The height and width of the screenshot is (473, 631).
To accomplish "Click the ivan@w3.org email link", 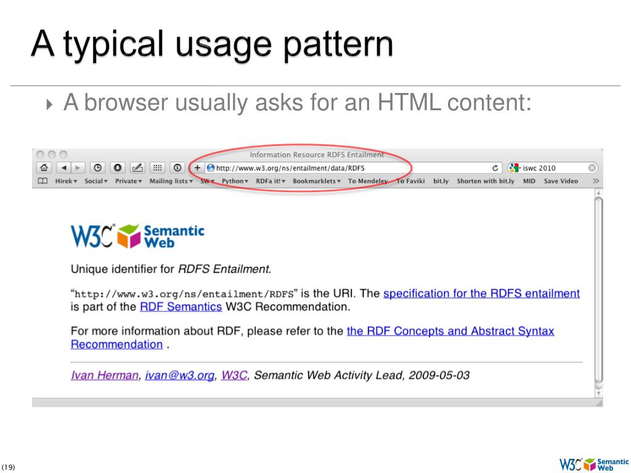I will (x=179, y=375).
